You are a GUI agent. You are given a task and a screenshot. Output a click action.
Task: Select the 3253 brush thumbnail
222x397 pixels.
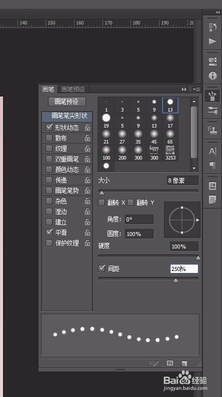[170, 153]
